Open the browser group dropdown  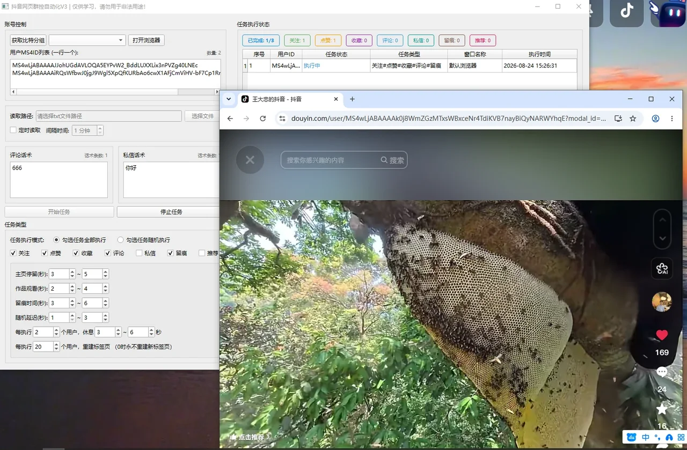pos(87,40)
